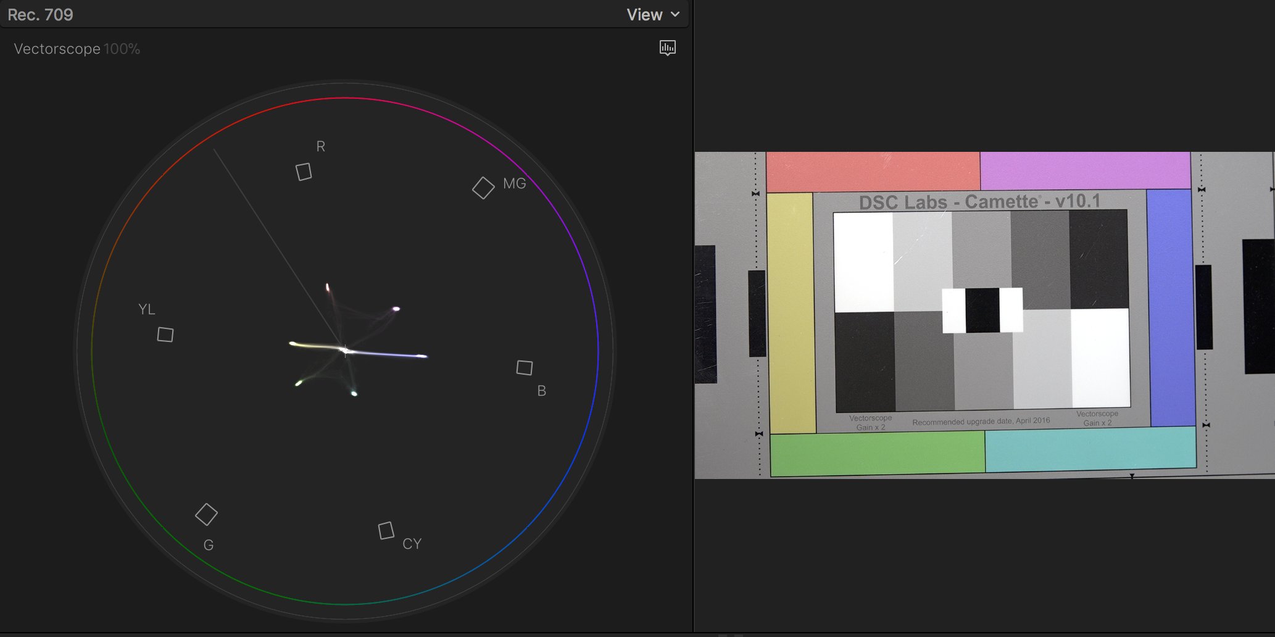Image resolution: width=1275 pixels, height=637 pixels.
Task: Click the Rec. 709 label
Action: coord(41,15)
